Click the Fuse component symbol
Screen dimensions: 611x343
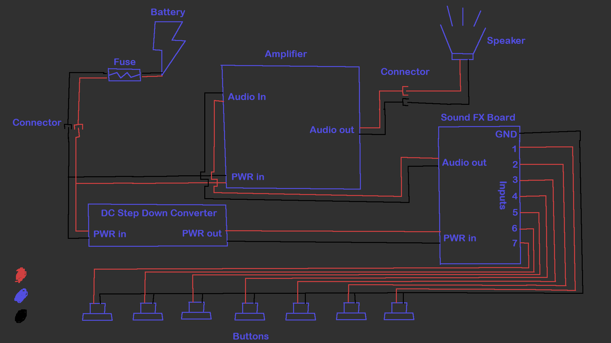tap(125, 75)
